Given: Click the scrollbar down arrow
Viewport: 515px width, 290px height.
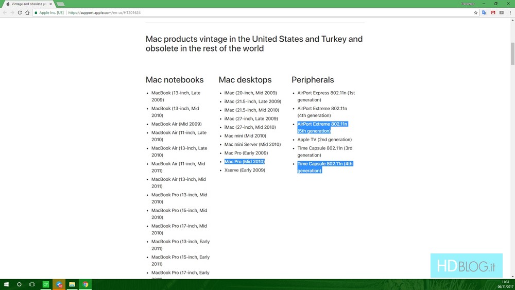Looking at the screenshot, I should pos(512,277).
